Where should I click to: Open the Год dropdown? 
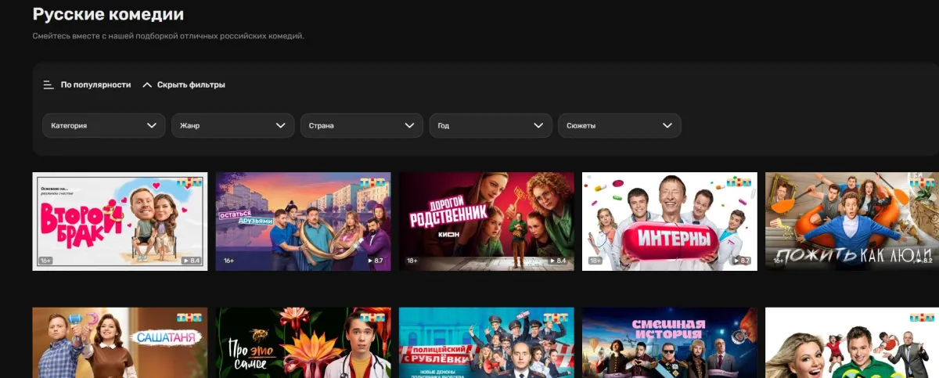tap(491, 125)
